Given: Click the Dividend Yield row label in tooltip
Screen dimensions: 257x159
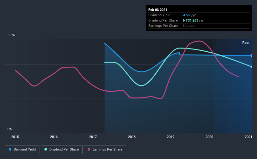Looking at the screenshot, I should click(159, 15).
